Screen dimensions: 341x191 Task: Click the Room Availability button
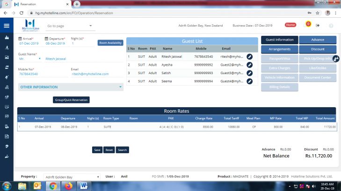(110, 43)
